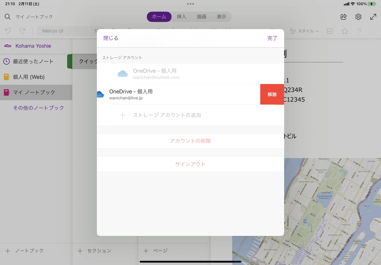The image size is (381, 265).
Task: Switch to the 表示 tab
Action: tap(221, 17)
